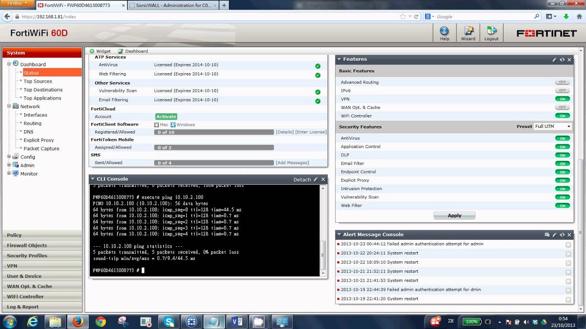Viewport: 586px width, 329px height.
Task: Dismiss the 2013-10-19 22:41:20 System restart alert
Action: pyautogui.click(x=568, y=299)
